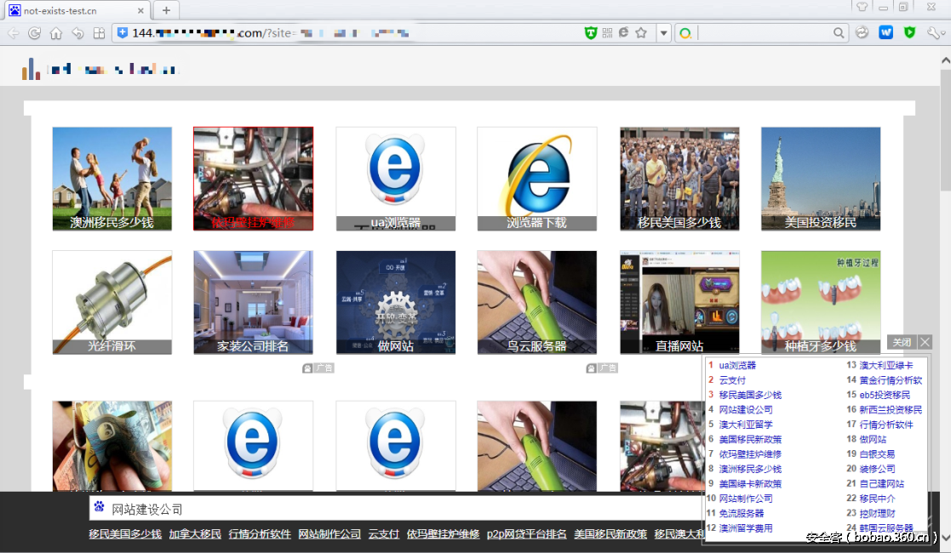The image size is (951, 553).
Task: Open ranking link 美国移民新政策 in popup
Action: 750,439
